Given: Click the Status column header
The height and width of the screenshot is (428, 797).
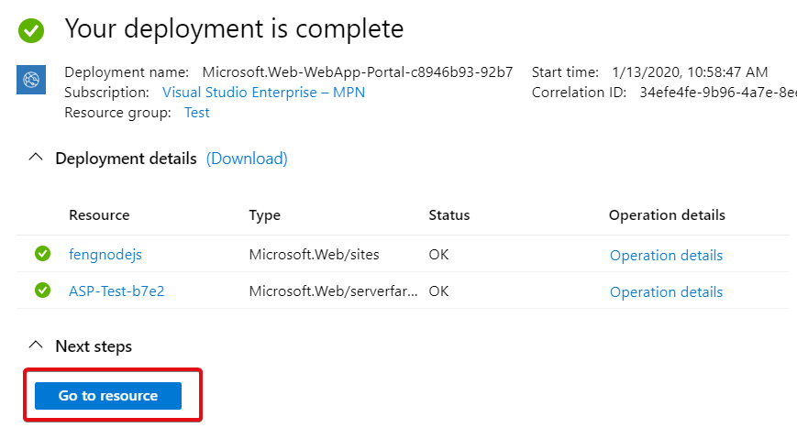Looking at the screenshot, I should [448, 215].
